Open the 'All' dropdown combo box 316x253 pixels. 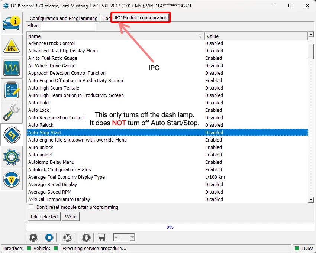coord(124,237)
